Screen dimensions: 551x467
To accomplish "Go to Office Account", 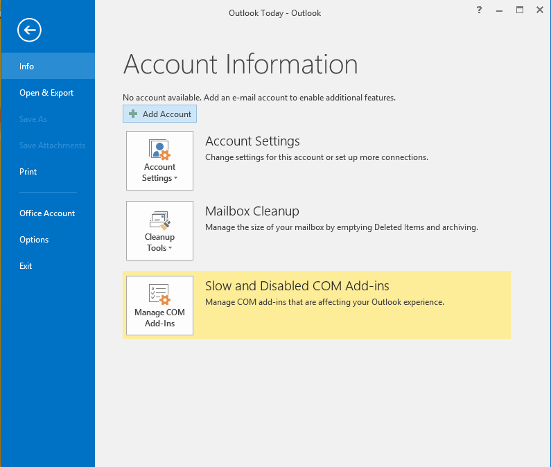I will click(48, 213).
